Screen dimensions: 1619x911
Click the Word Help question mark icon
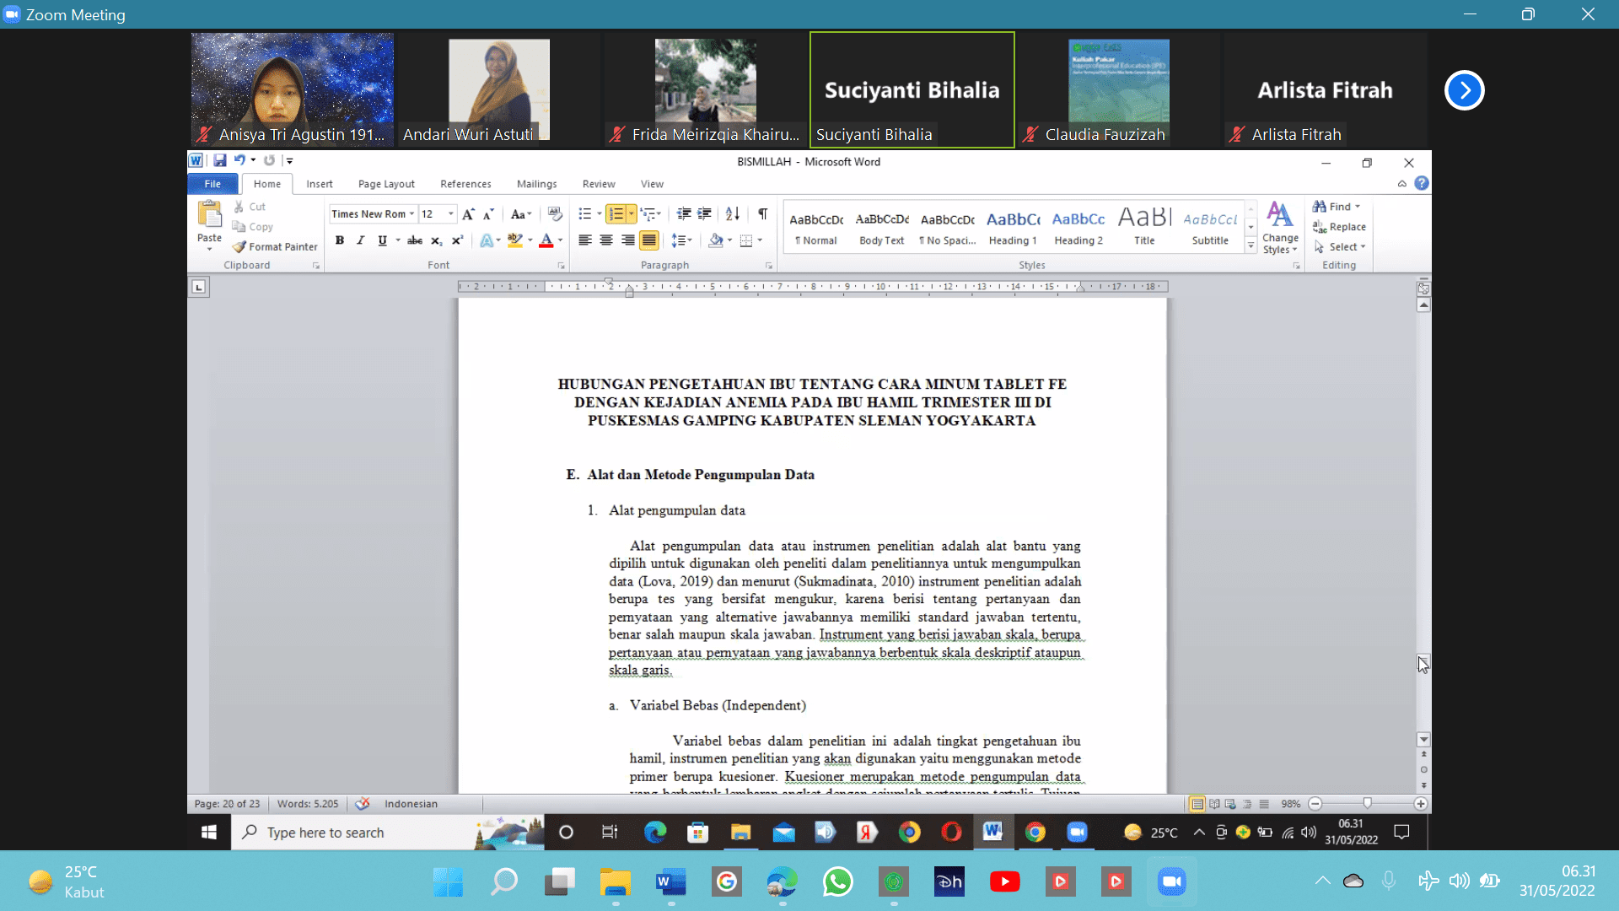pos(1422,183)
